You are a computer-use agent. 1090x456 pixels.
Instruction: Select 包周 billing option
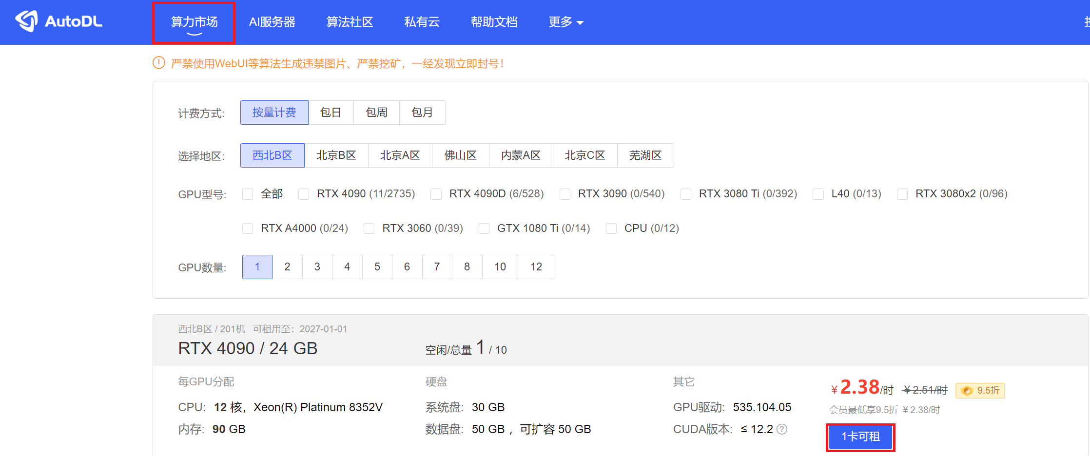377,113
